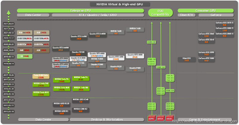Select the Quadro GV100 32GB box
Viewport: 239px width, 125px height.
coord(78,53)
